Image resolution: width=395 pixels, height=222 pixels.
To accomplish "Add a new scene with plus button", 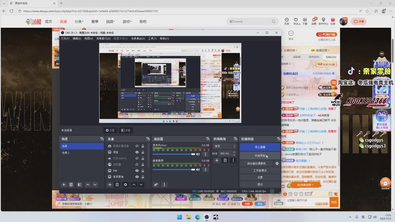I will point(64,185).
